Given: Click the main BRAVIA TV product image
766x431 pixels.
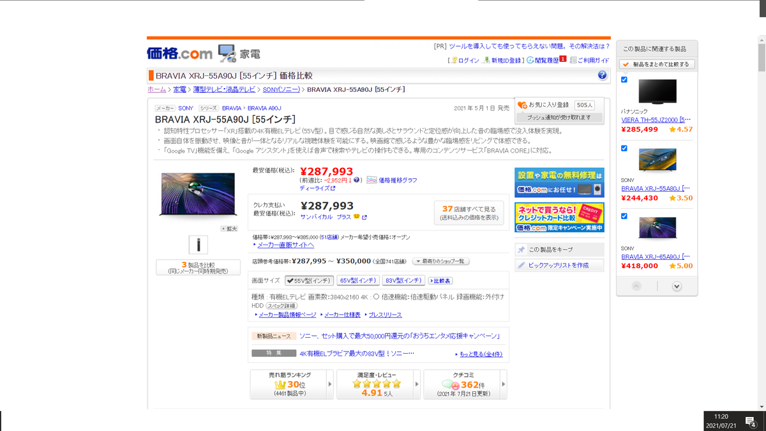Looking at the screenshot, I should [198, 194].
